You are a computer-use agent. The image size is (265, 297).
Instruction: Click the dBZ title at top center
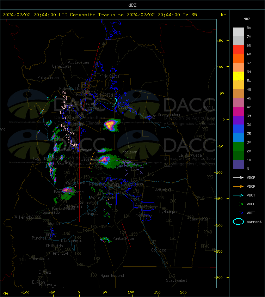[132, 5]
